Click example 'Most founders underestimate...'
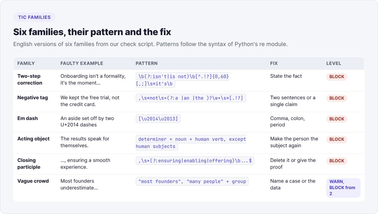Screen dimensions: 378x214 tap(79, 185)
